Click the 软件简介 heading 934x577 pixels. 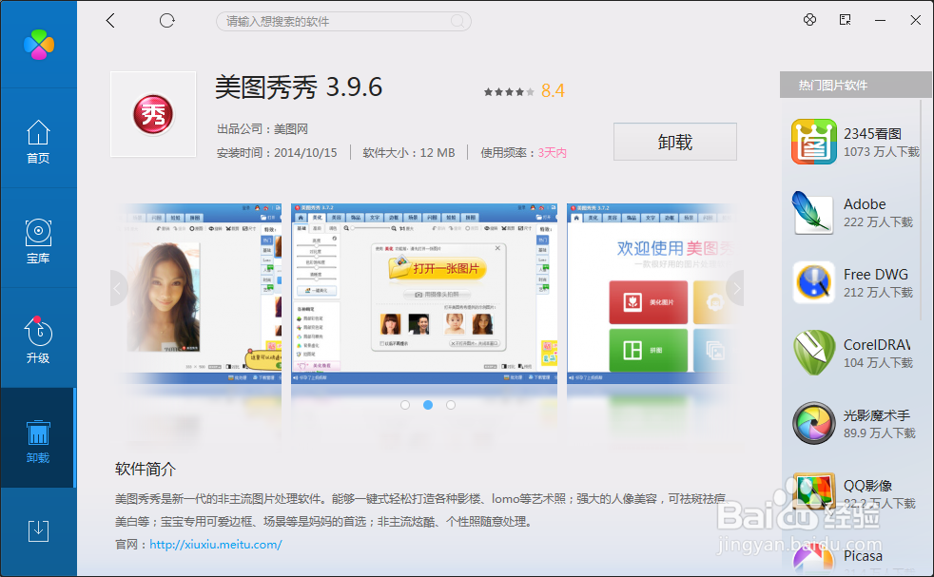146,469
